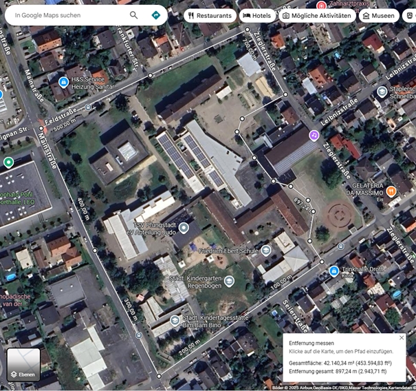This screenshot has height=391, width=416.
Task: Click the Trinkhalle Drott kiosk marker
Action: click(334, 271)
